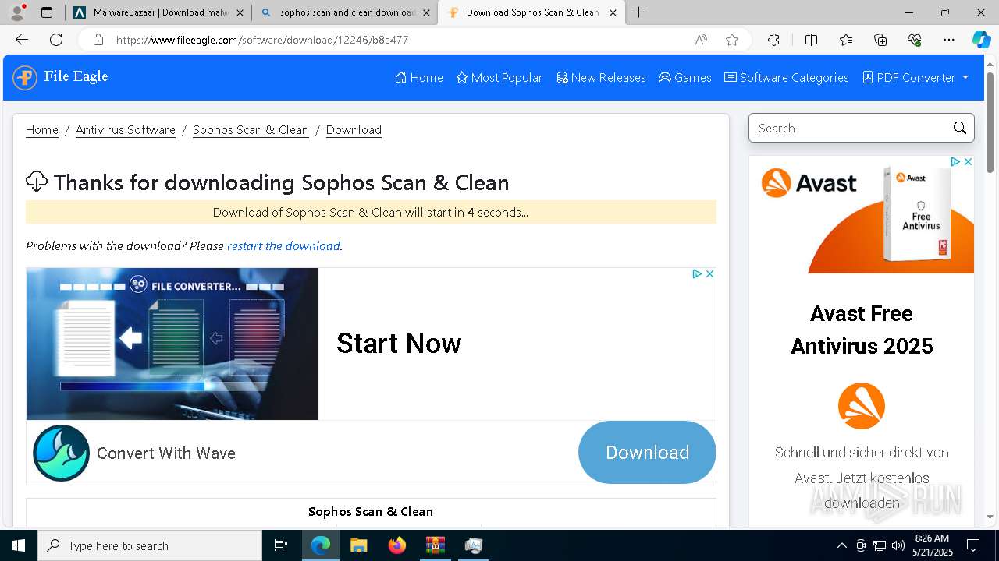Open a new browser tab with plus
The width and height of the screenshot is (999, 561).
[x=639, y=12]
